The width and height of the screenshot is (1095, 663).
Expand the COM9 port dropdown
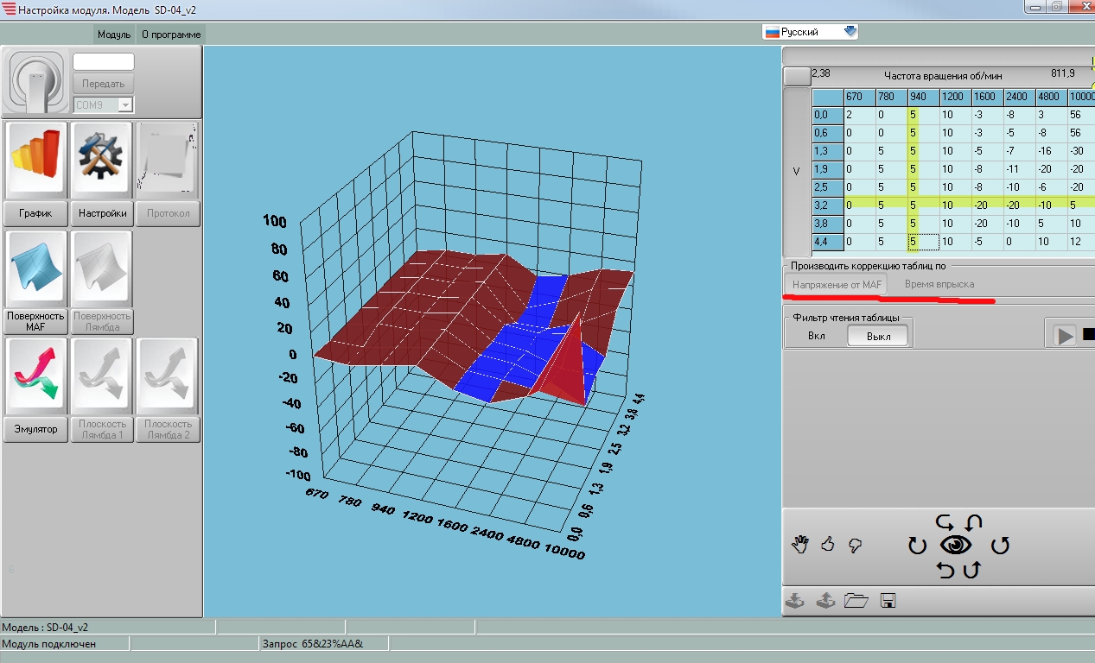pyautogui.click(x=124, y=104)
